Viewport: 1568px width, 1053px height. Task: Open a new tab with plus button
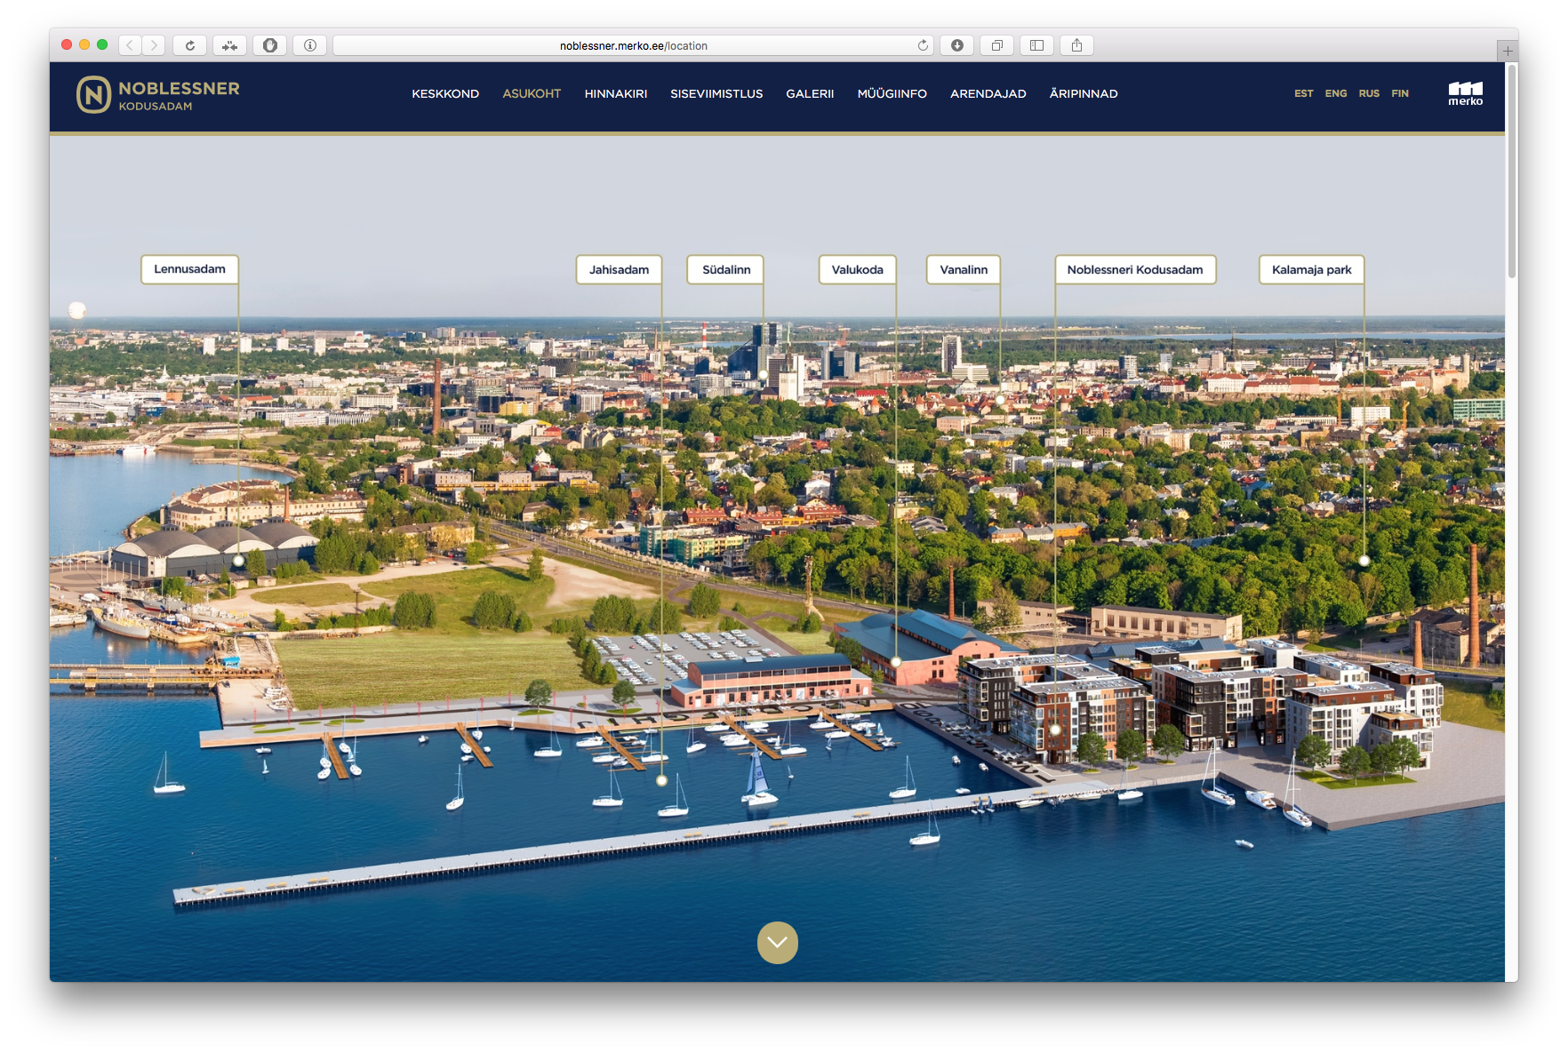pos(1508,51)
